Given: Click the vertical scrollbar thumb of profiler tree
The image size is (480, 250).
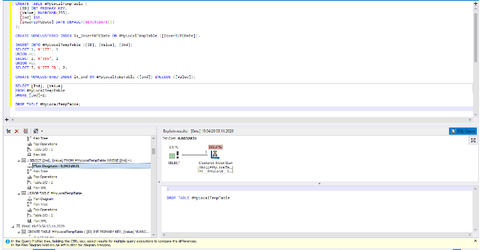Looking at the screenshot, I should point(153,151).
